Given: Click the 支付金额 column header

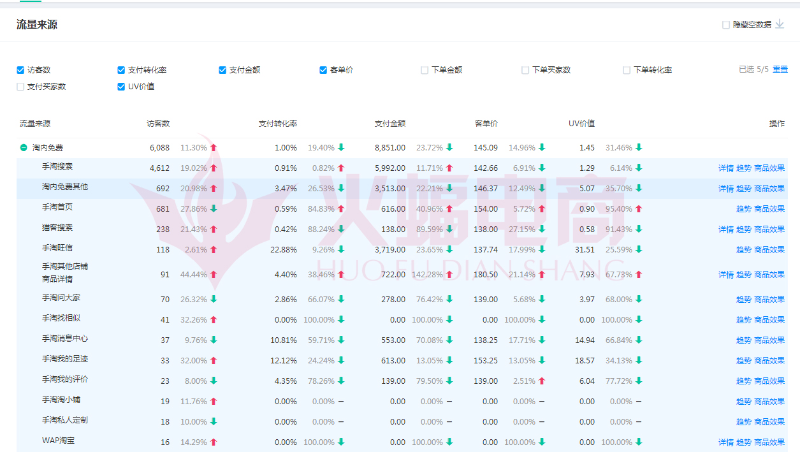Looking at the screenshot, I should click(390, 124).
